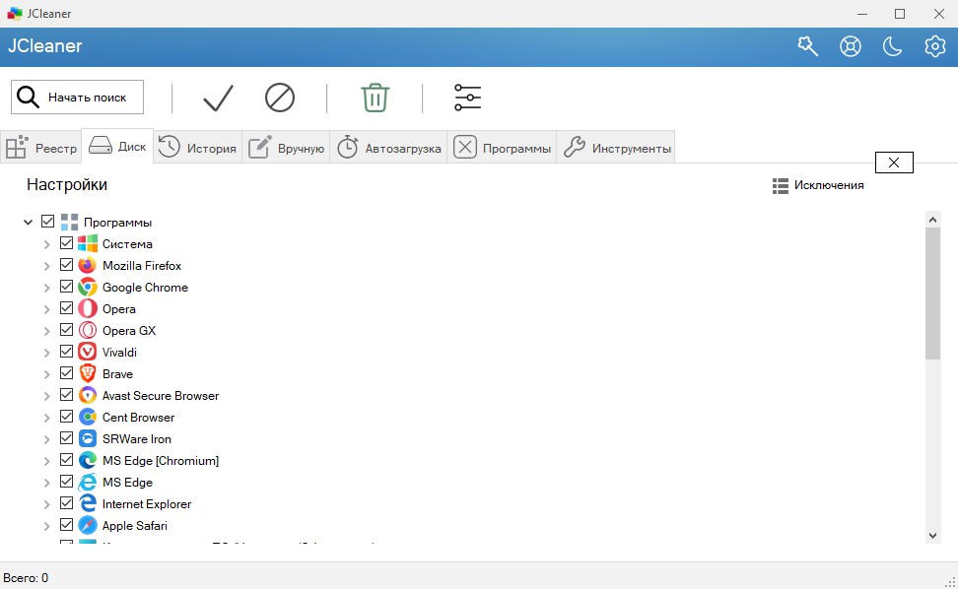Click the MS Edge [Chromium] icon
This screenshot has width=958, height=589.
point(88,460)
